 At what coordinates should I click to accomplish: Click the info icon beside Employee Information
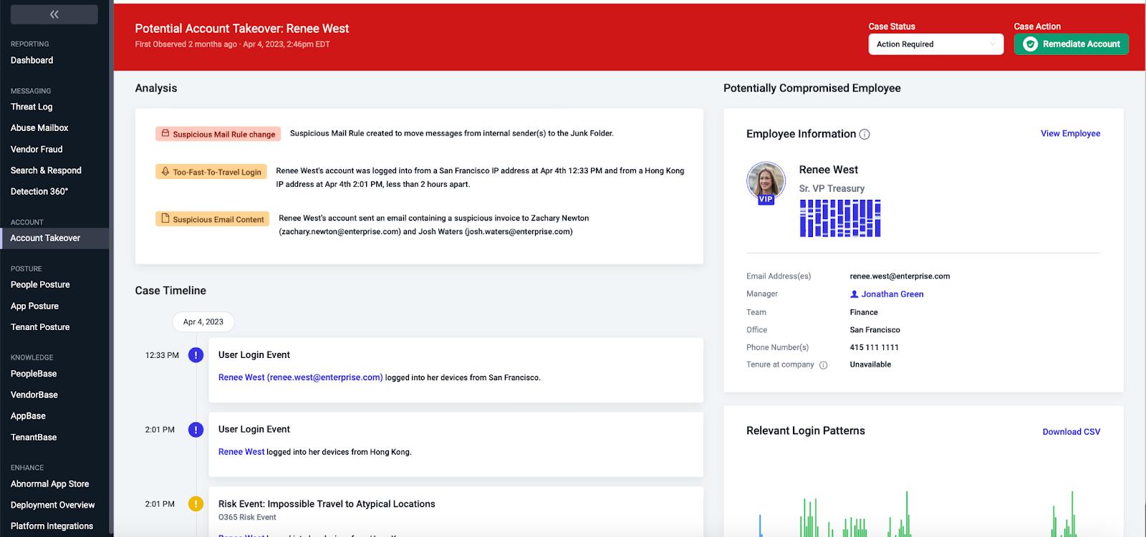coord(865,135)
